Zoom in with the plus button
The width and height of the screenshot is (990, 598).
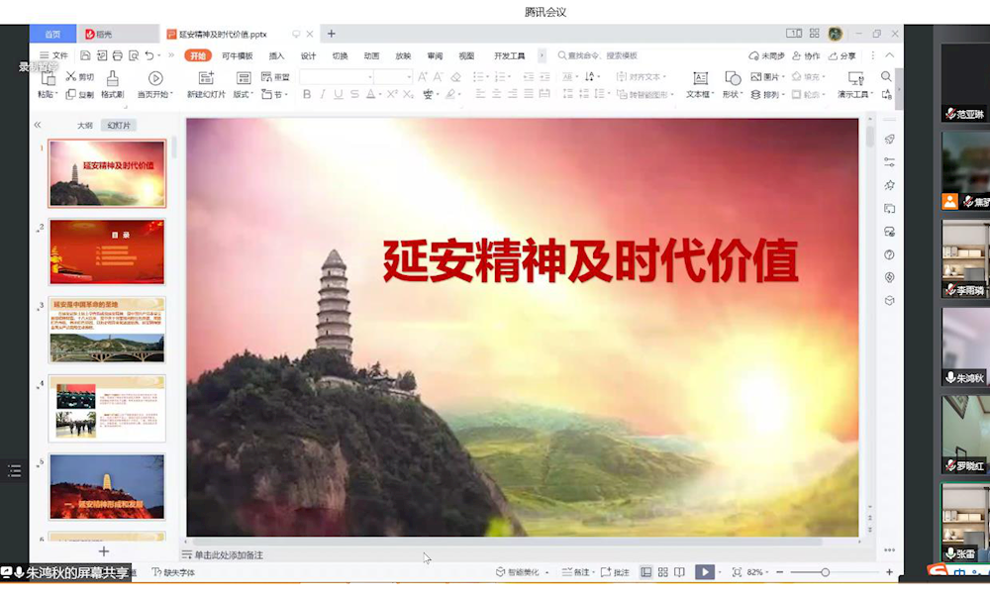pyautogui.click(x=889, y=572)
